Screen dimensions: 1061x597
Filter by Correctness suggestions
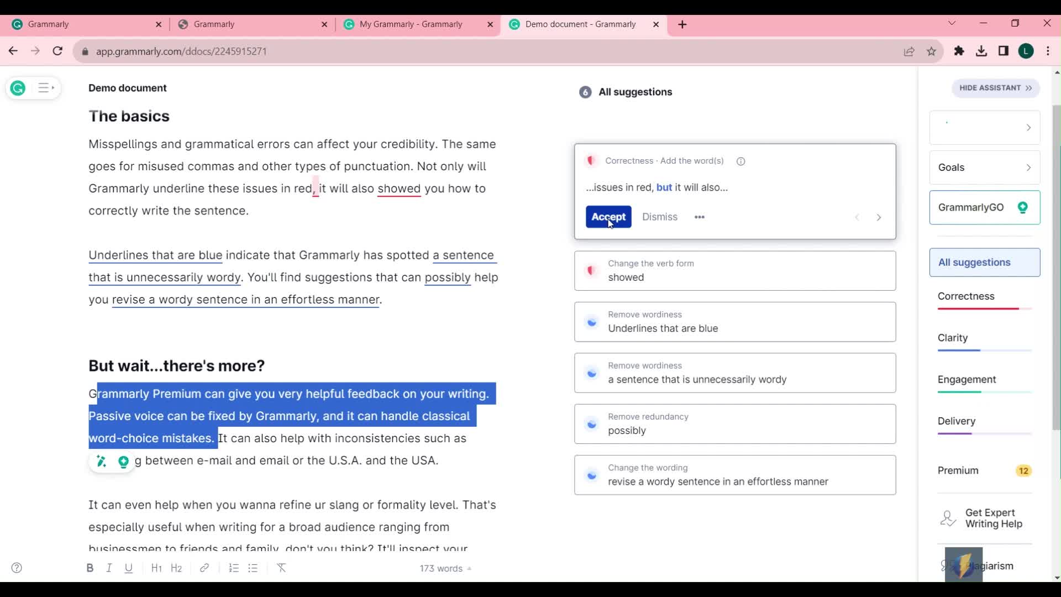tap(985, 300)
